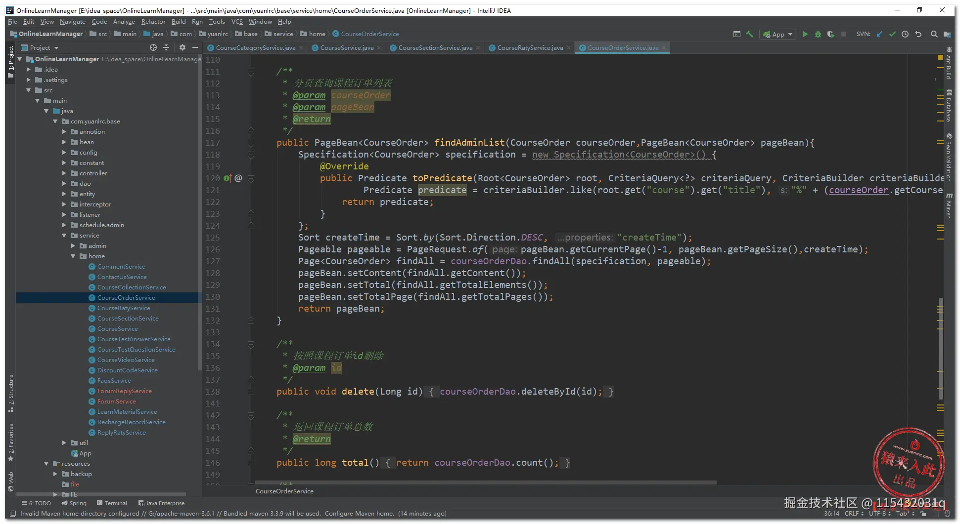
Task: Open Search Everywhere magnifier icon
Action: pos(934,34)
